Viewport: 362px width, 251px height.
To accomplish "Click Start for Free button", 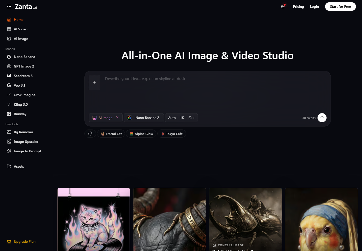I will point(340,7).
